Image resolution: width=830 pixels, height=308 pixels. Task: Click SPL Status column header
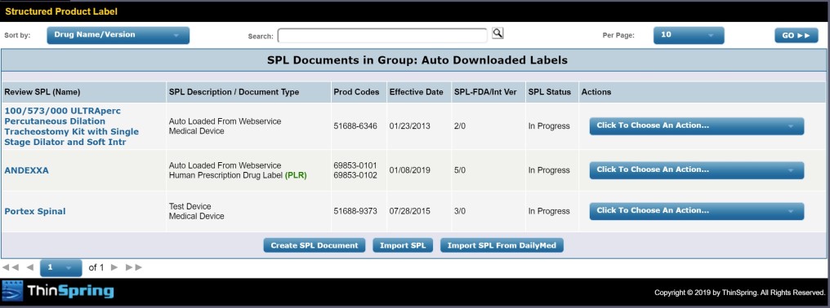click(x=550, y=92)
